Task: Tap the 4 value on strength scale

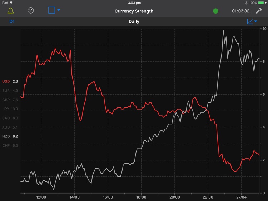Action: coord(264,127)
